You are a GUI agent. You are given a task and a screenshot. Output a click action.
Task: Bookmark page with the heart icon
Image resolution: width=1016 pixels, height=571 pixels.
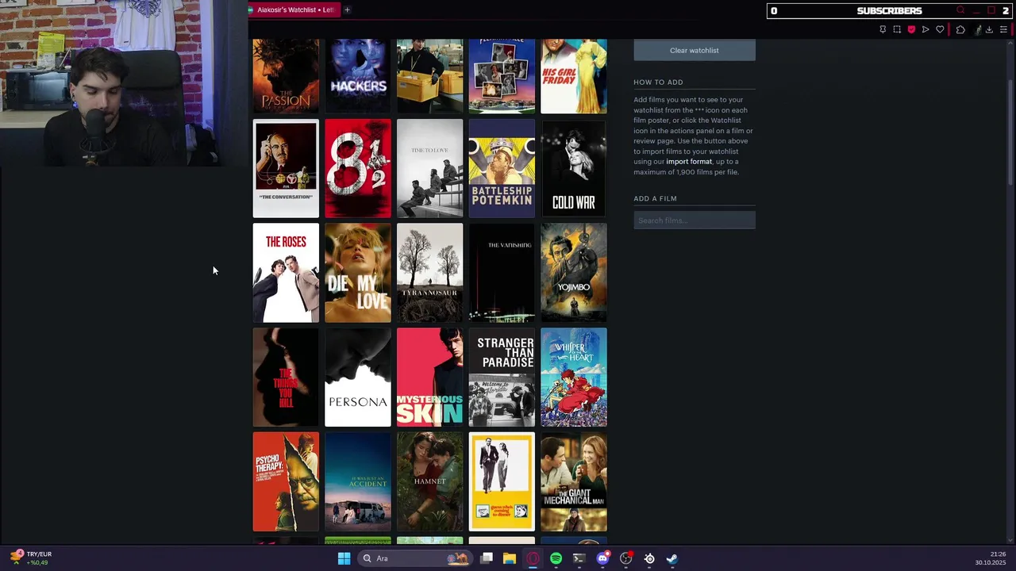pos(940,29)
